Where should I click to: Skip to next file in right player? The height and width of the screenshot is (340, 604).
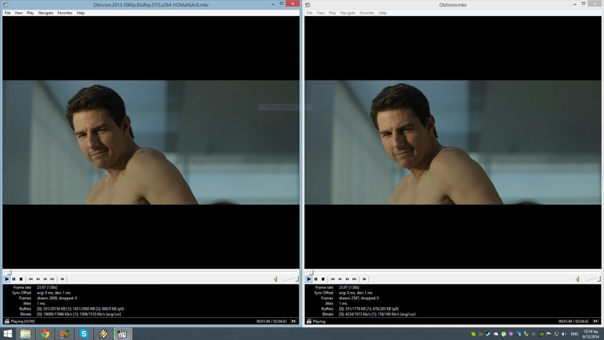(354, 279)
